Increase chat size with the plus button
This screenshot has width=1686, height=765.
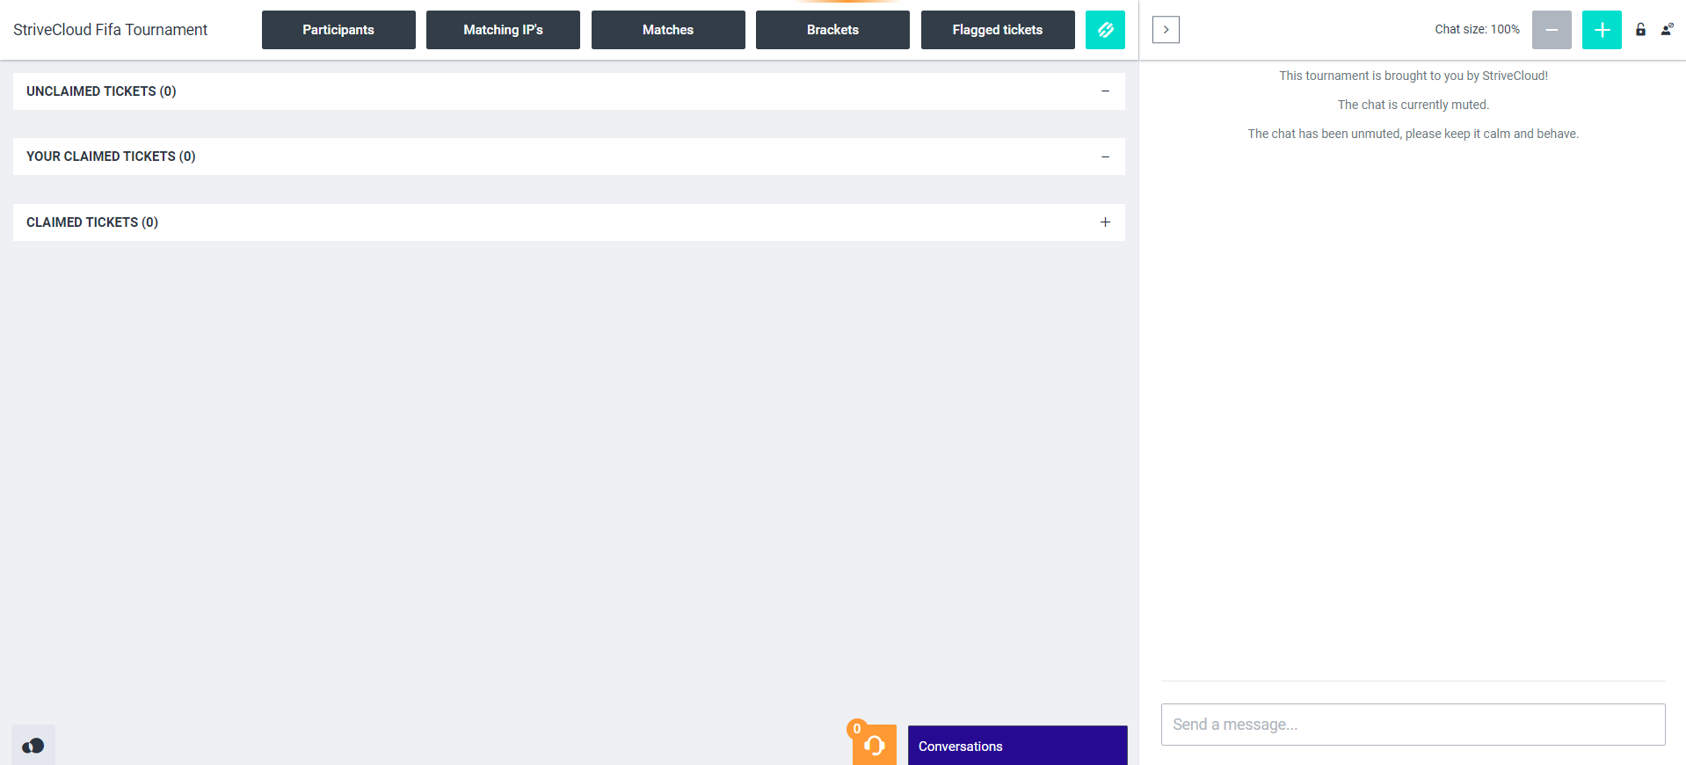[1602, 30]
